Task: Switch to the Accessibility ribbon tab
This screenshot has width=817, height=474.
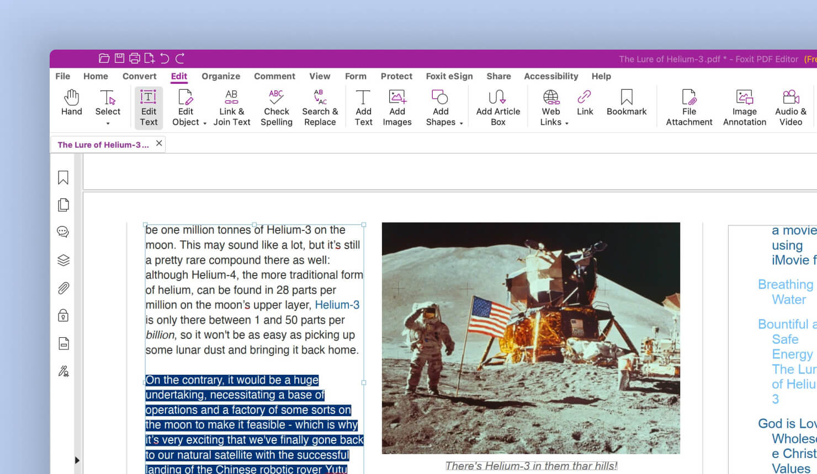Action: coord(551,76)
